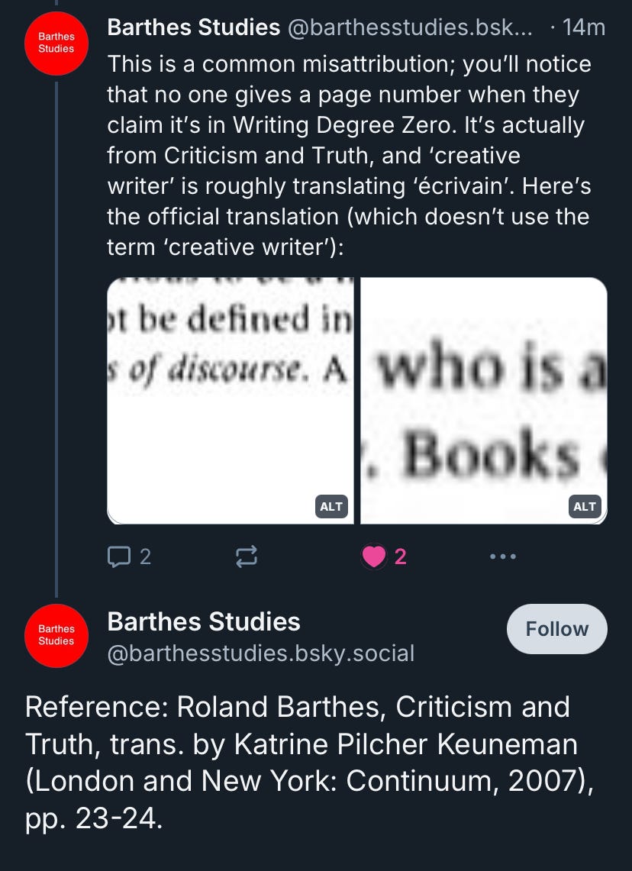632x871 pixels.
Task: Tap the pink like count number 2
Action: [x=401, y=556]
